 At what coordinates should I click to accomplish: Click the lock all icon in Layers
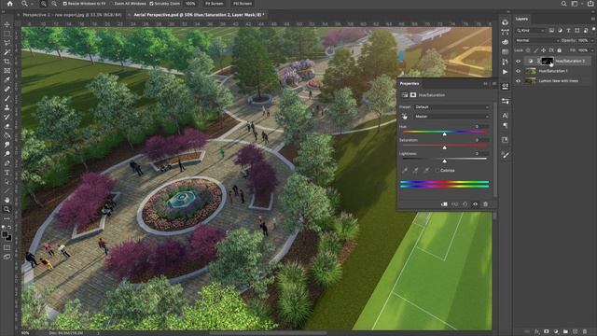tap(560, 50)
